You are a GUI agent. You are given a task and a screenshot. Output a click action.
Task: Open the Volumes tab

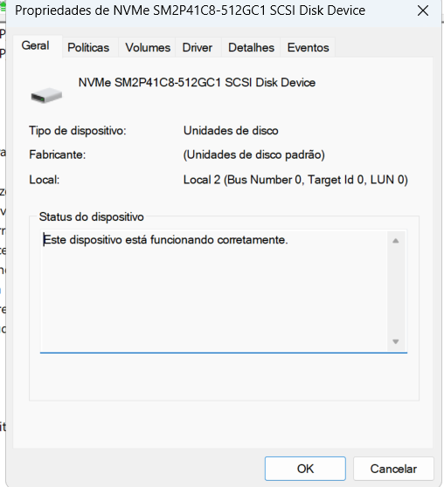tap(148, 47)
